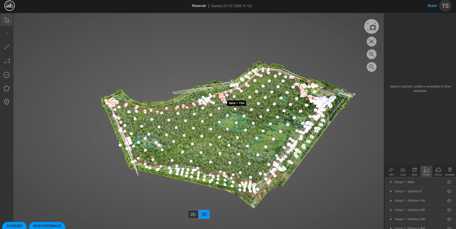
Task: Select the triangle slope tool
Action: 7,61
